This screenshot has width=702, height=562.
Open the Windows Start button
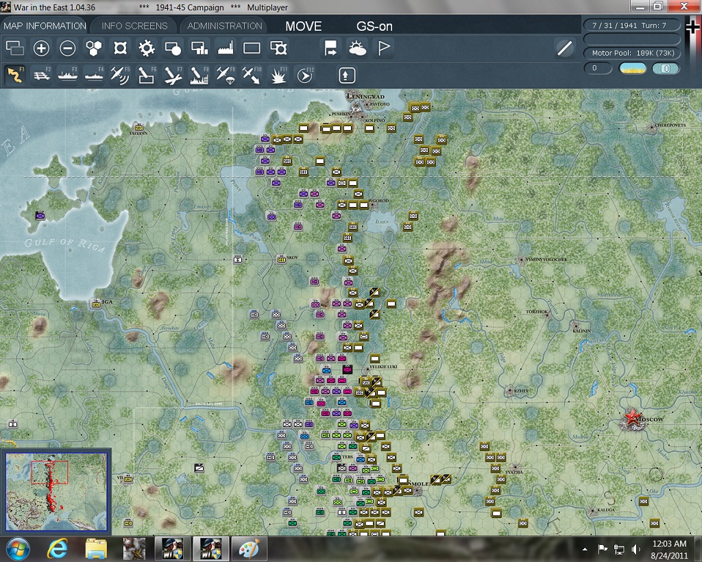18,549
